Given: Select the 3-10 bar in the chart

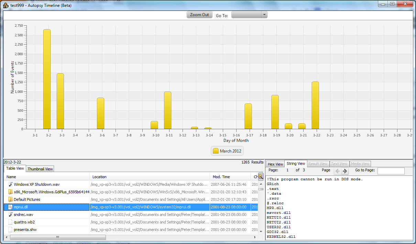Looking at the screenshot, I should [154, 125].
